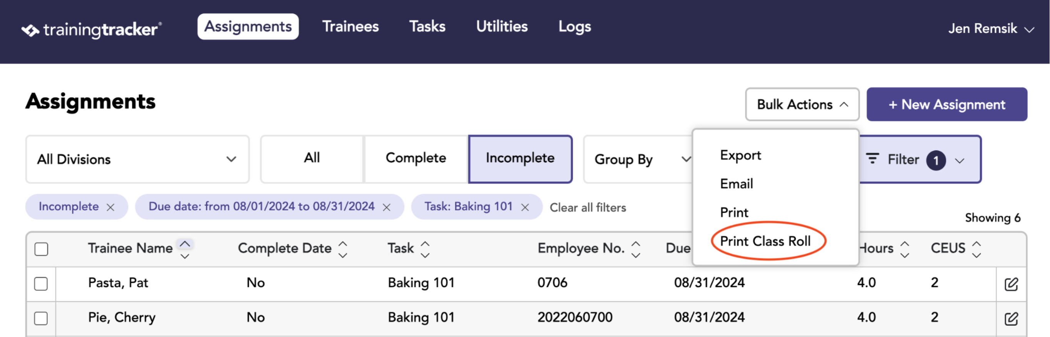
Task: Open the Jen Remsik user menu
Action: pyautogui.click(x=991, y=28)
